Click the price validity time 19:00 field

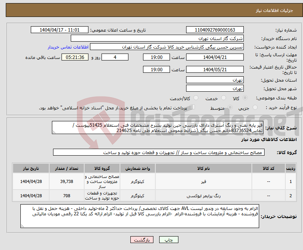coord(156,69)
